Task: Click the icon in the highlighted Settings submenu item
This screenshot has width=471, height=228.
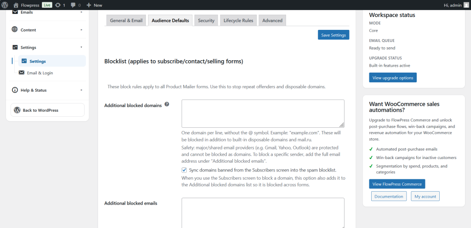Action: 24,61
